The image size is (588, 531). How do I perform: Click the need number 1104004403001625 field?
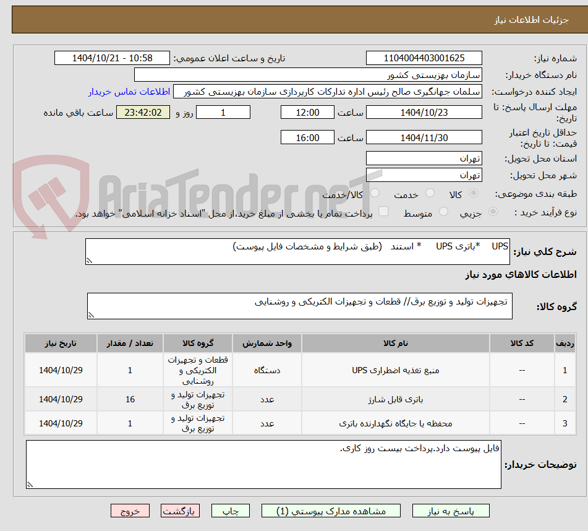[x=424, y=58]
